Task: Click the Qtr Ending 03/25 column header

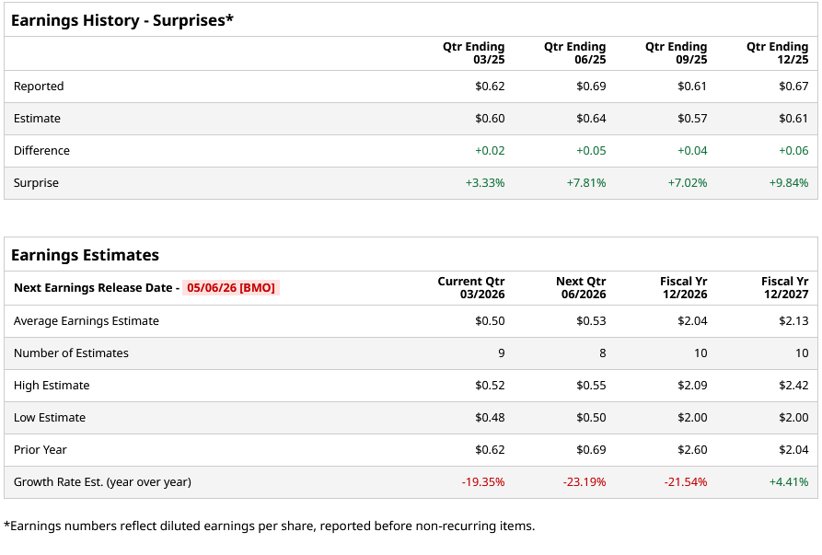Action: coord(473,52)
